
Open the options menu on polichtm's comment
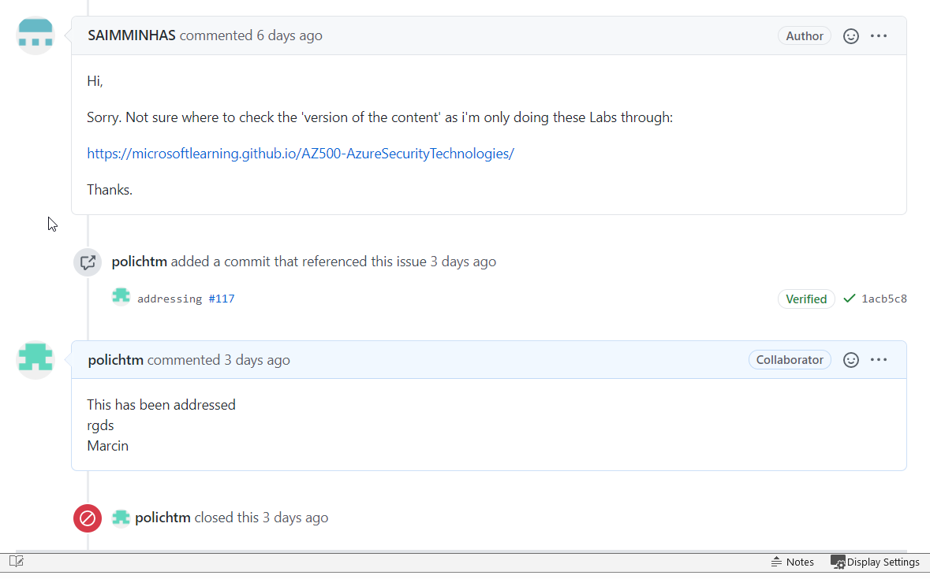tap(879, 359)
